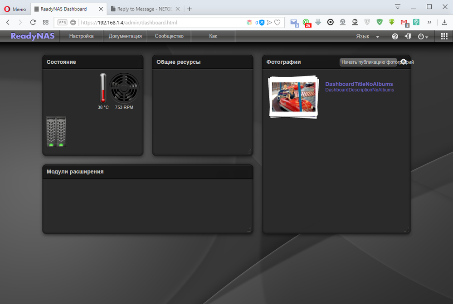Click the first disk drive icon
The width and height of the screenshot is (453, 304).
[x=51, y=132]
